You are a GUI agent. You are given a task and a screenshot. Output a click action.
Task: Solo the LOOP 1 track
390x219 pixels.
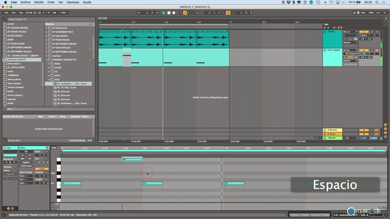tap(372, 32)
